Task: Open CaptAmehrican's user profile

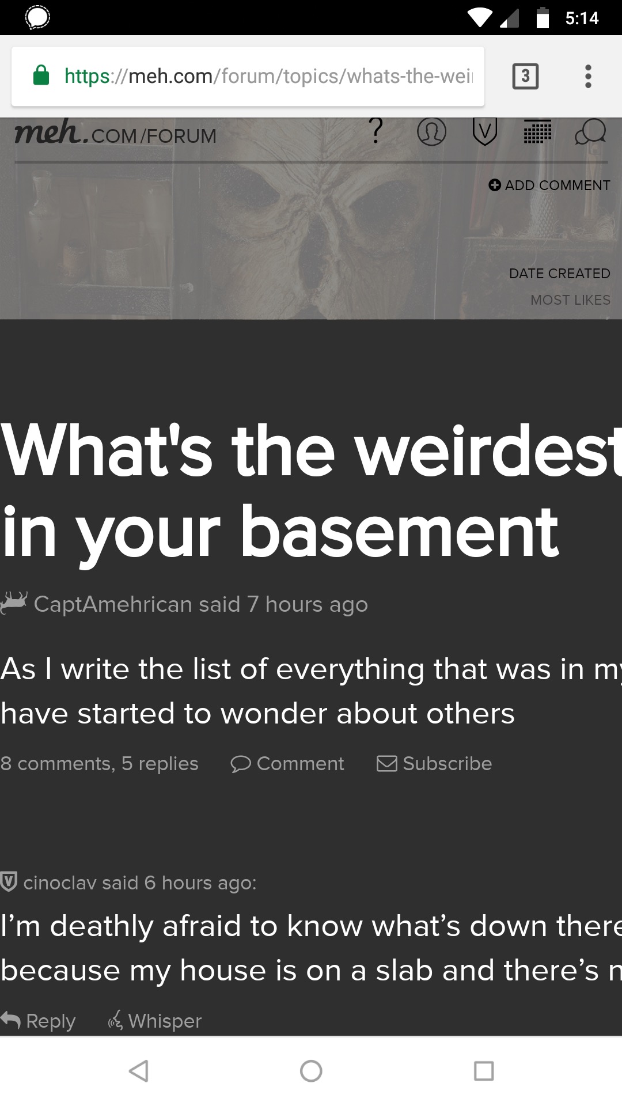Action: (112, 604)
